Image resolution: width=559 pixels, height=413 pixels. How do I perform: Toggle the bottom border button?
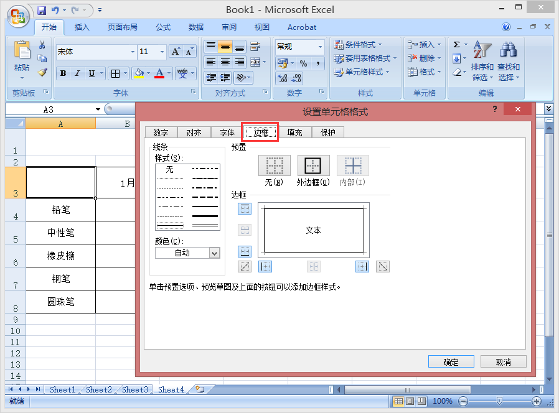click(245, 251)
